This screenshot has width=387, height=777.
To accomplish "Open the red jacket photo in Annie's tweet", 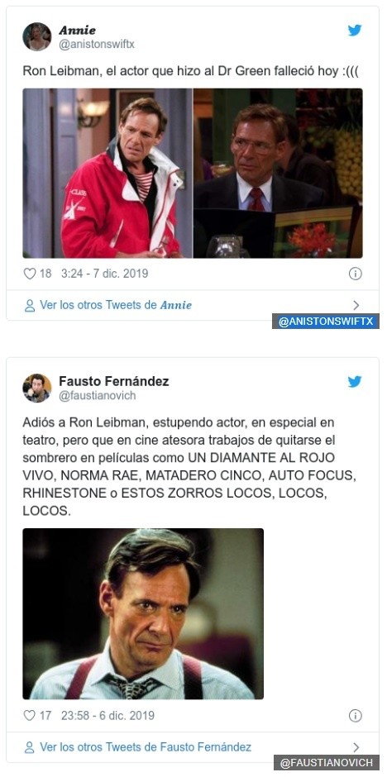I will pyautogui.click(x=107, y=174).
